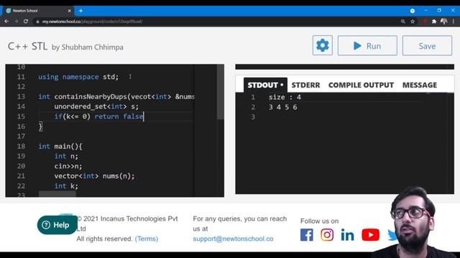Image resolution: width=460 pixels, height=258 pixels.
Task: Click 'vector<int> nums(n);' code line
Action: (x=94, y=176)
